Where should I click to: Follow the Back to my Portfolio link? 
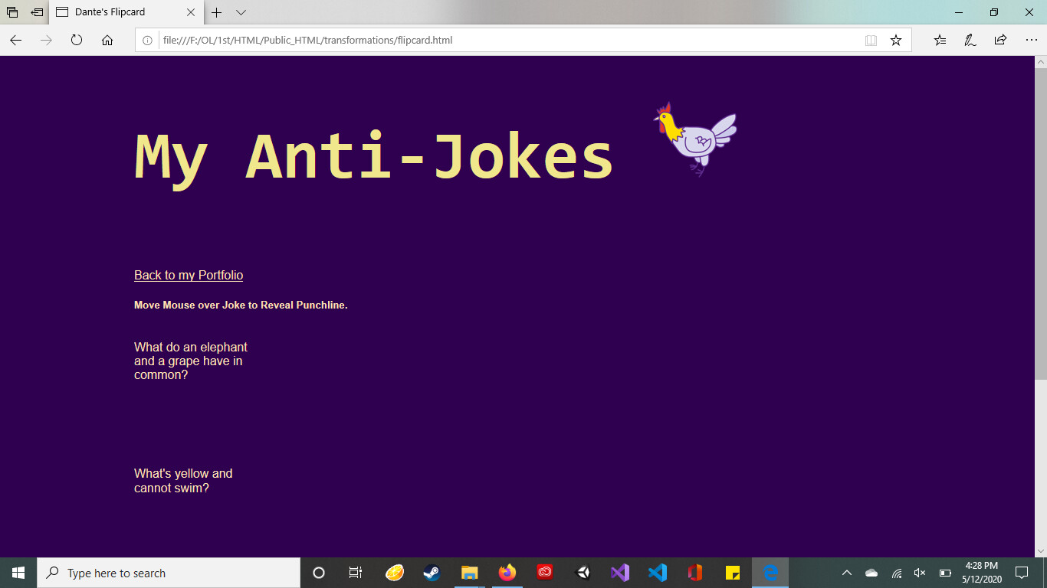(188, 275)
